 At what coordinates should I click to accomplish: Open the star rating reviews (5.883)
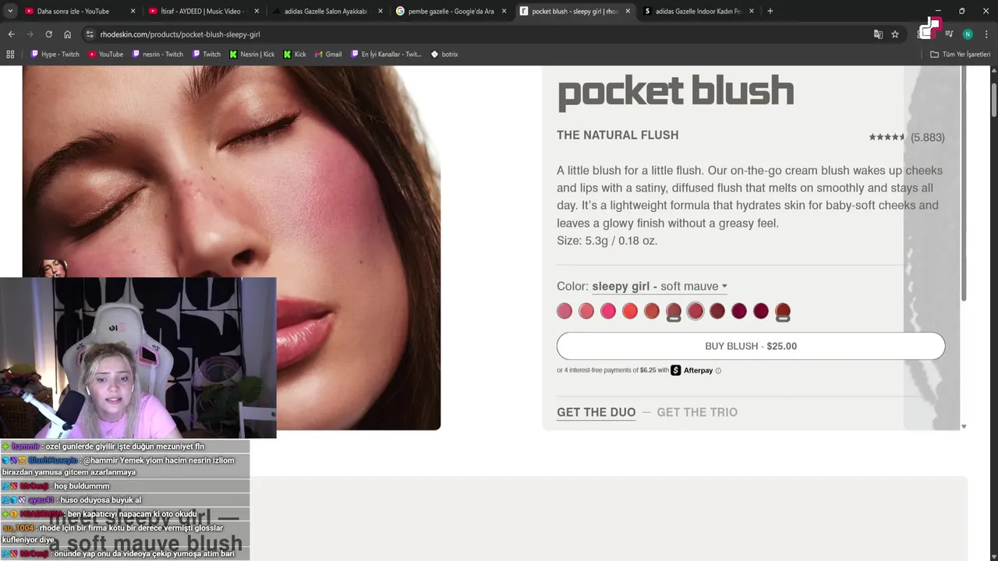coord(907,137)
